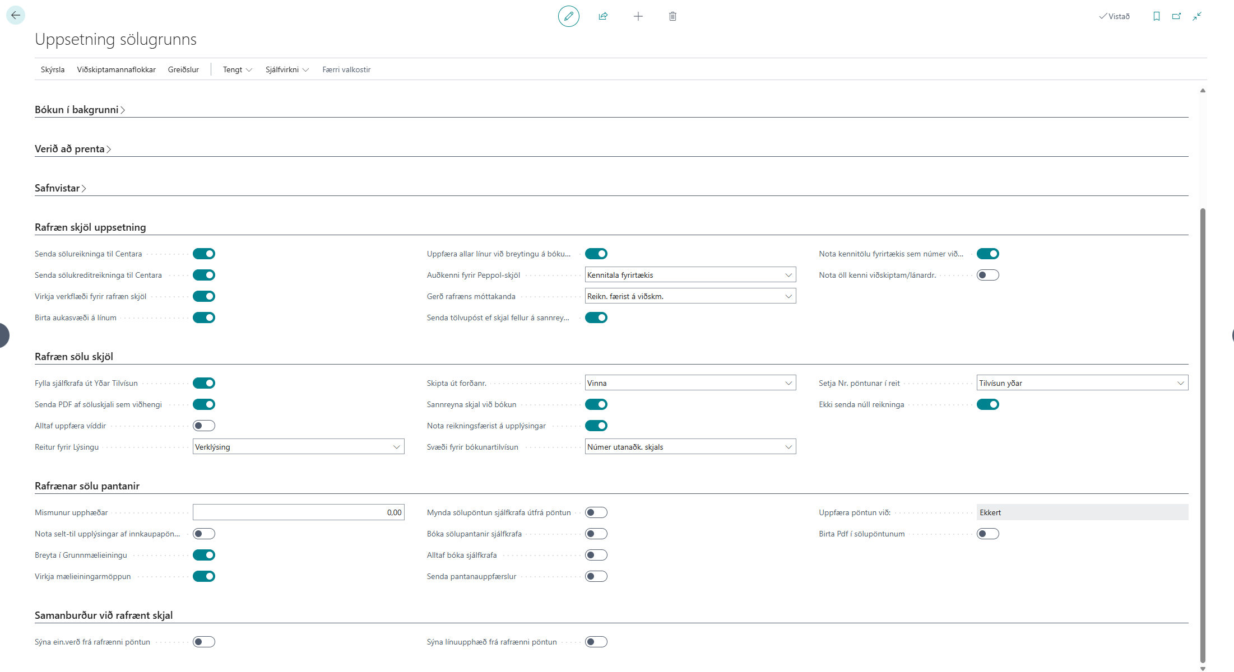Open Viðskiptamannaflokkar action

116,69
